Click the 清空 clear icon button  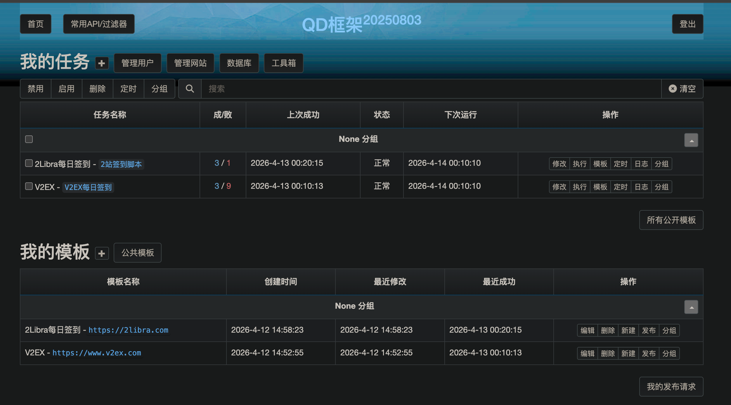tap(682, 89)
